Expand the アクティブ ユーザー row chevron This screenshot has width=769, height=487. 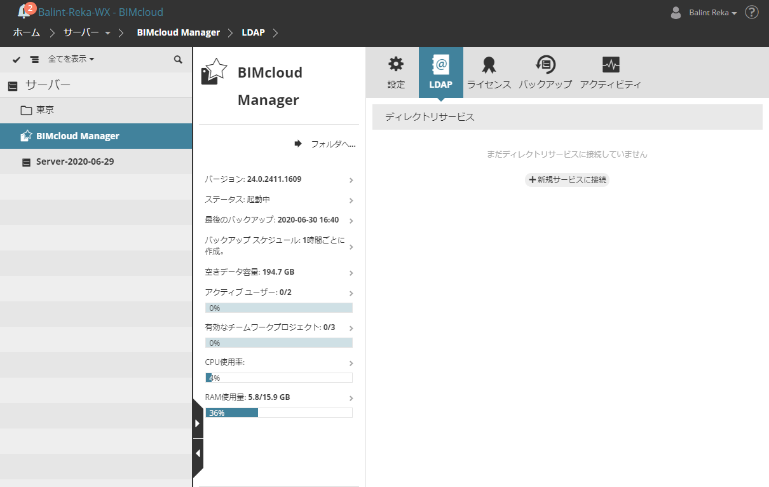[x=351, y=294]
